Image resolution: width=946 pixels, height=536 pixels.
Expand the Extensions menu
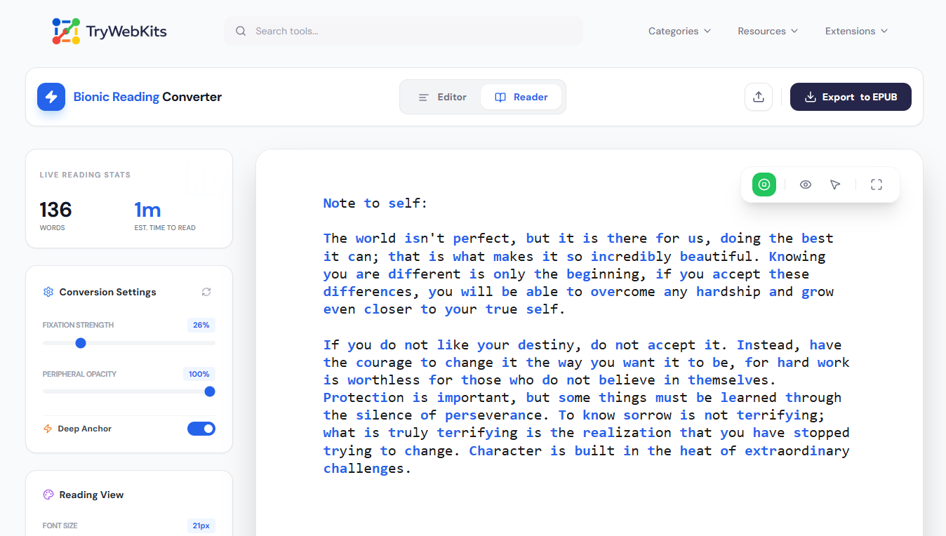pyautogui.click(x=855, y=31)
